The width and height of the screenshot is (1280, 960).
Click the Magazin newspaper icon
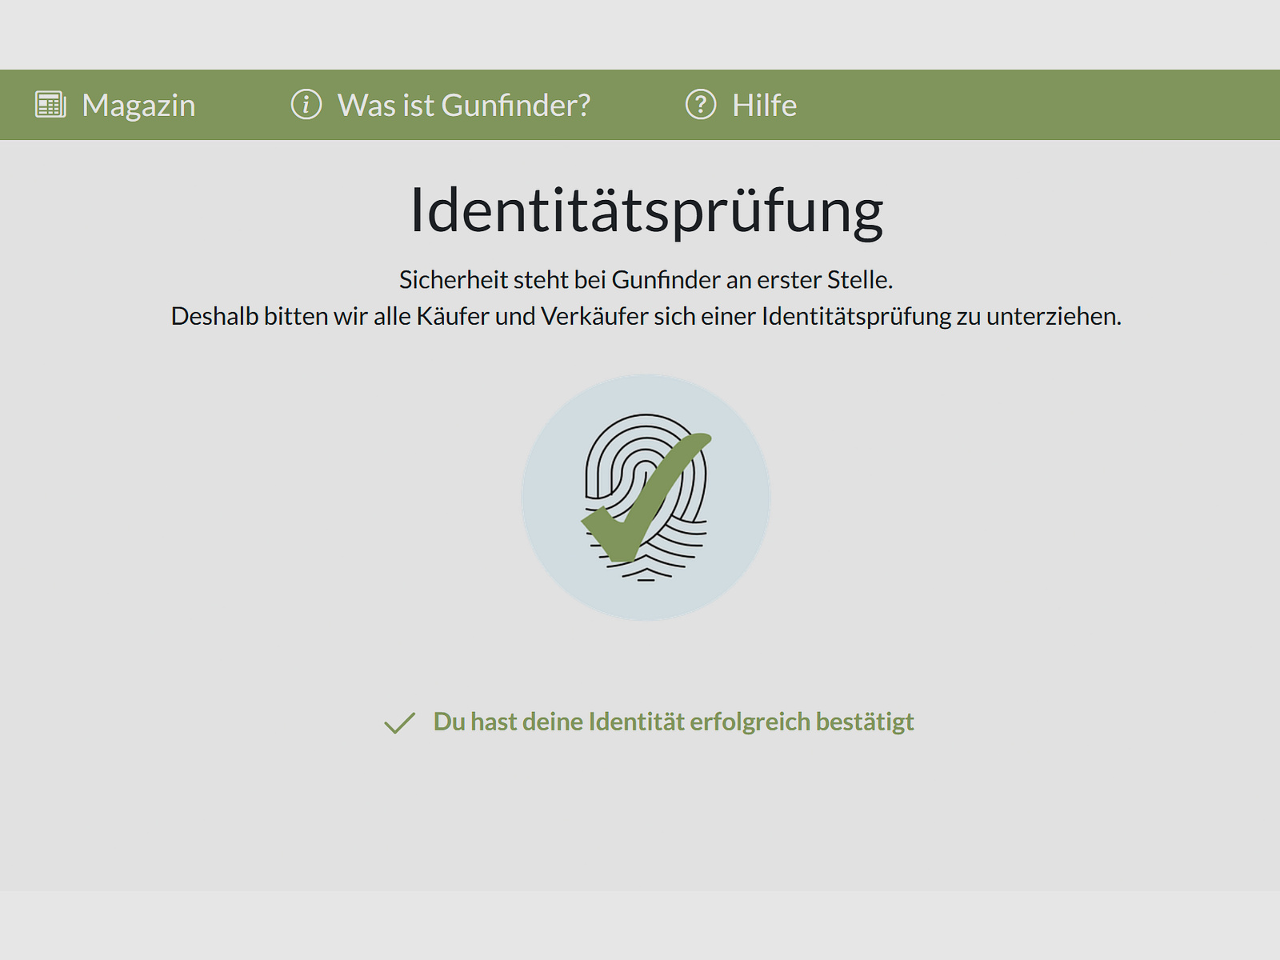[50, 105]
